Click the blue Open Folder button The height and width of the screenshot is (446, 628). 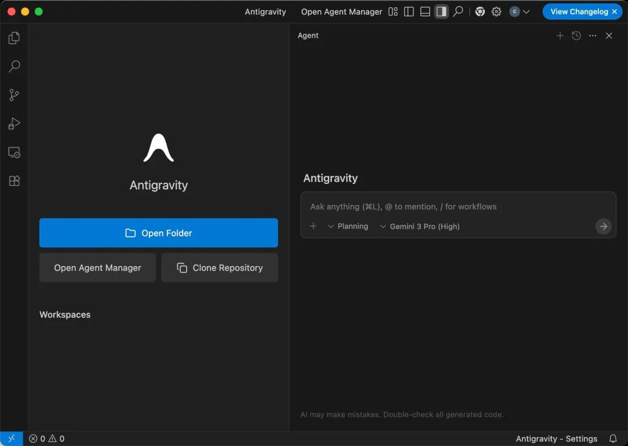[x=158, y=233]
